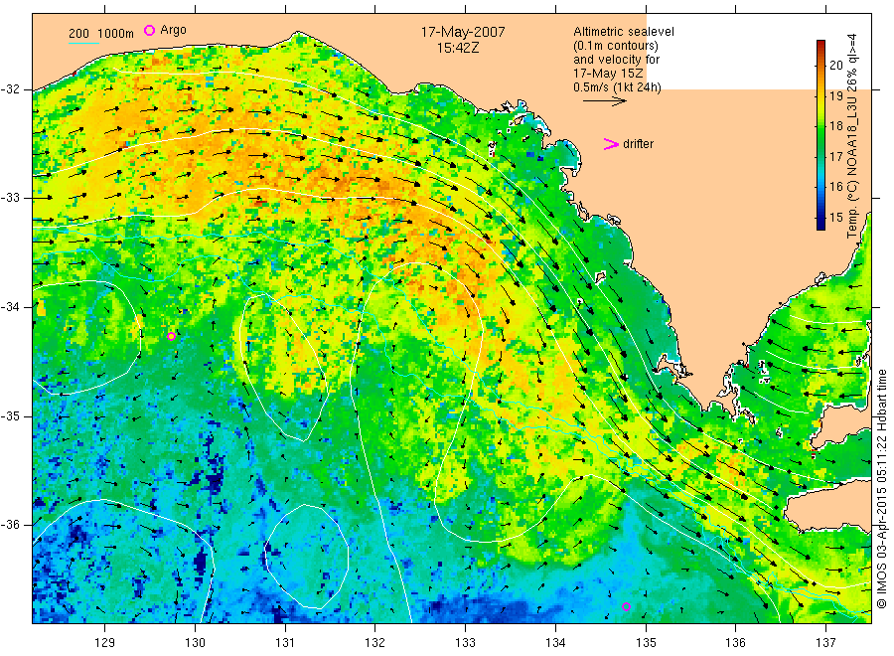
Task: Click the 17-May-2007 date label
Action: tap(462, 32)
